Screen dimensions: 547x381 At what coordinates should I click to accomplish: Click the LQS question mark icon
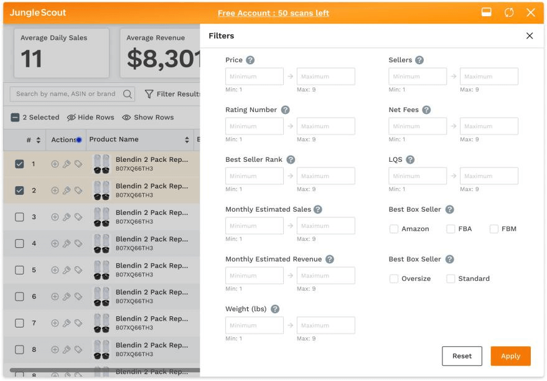click(410, 160)
